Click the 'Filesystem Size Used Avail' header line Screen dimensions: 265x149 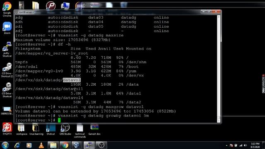coord(83,49)
